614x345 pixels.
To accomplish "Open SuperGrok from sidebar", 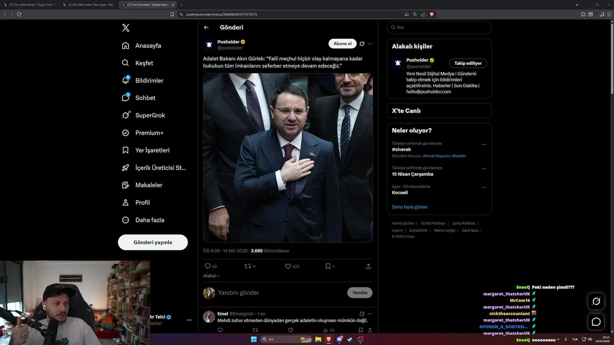I will click(x=143, y=115).
